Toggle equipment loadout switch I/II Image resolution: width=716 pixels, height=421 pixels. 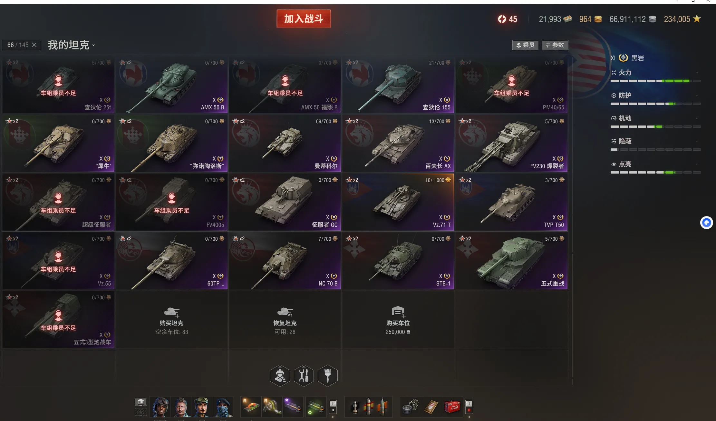[333, 407]
